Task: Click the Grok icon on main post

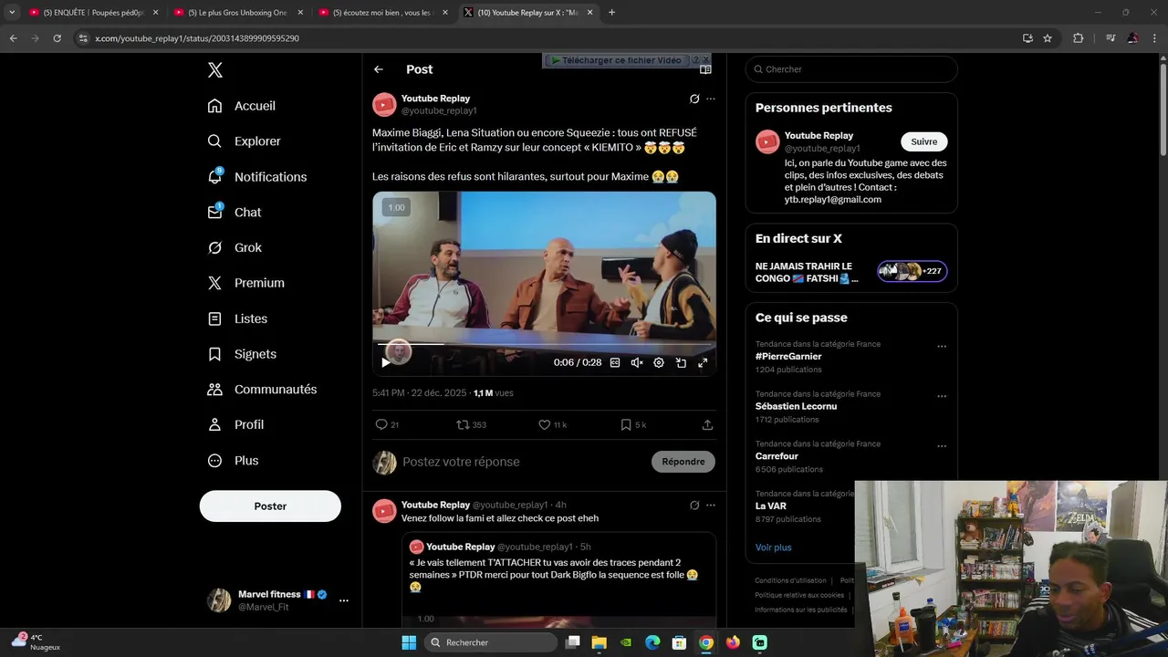Action: (x=694, y=99)
